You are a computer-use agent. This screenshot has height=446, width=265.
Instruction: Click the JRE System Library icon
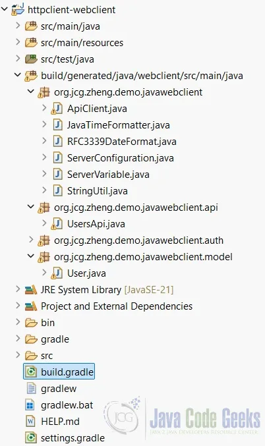tap(31, 290)
